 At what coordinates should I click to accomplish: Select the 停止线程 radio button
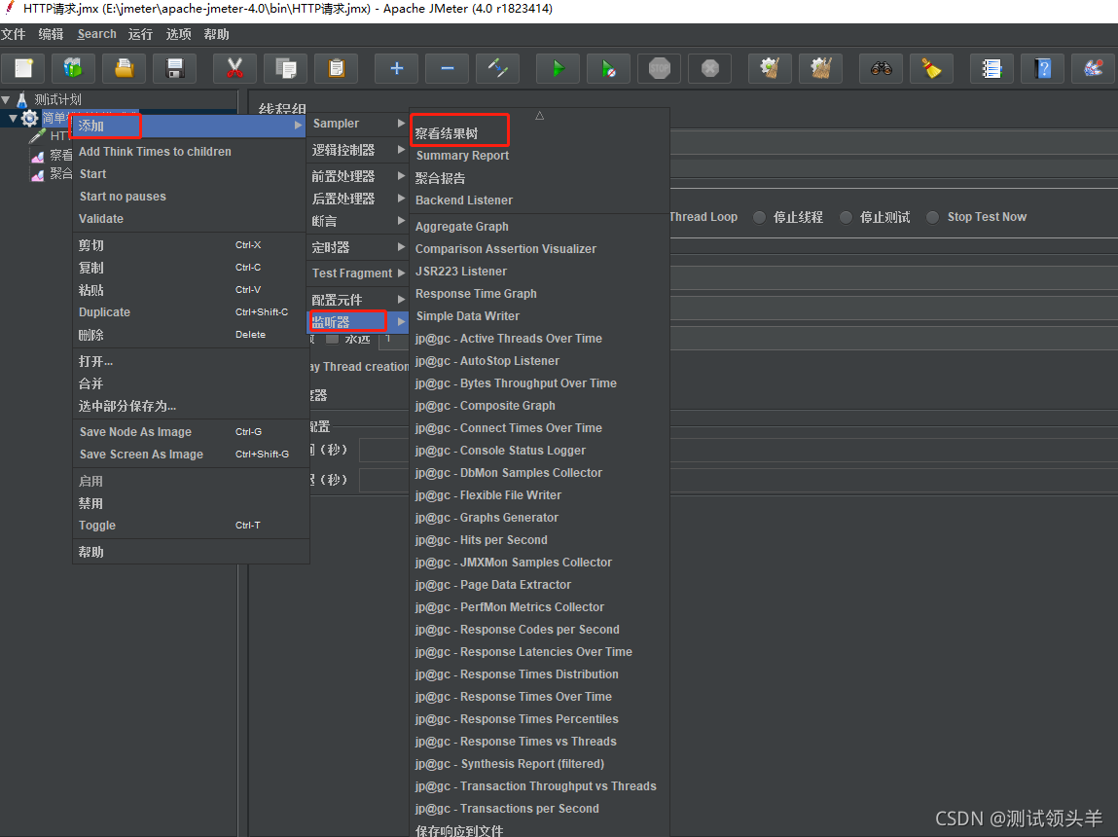pos(759,217)
